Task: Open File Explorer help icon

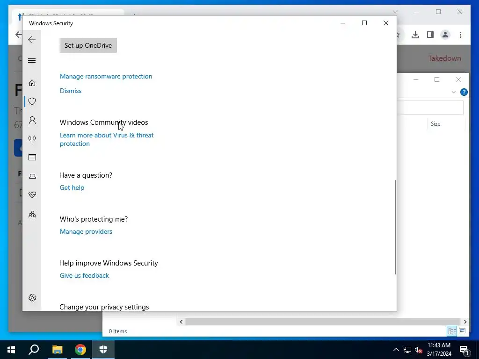Action: [464, 92]
